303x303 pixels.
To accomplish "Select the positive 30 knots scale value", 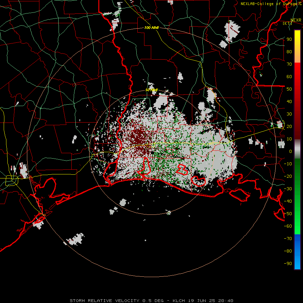I will point(289,114).
